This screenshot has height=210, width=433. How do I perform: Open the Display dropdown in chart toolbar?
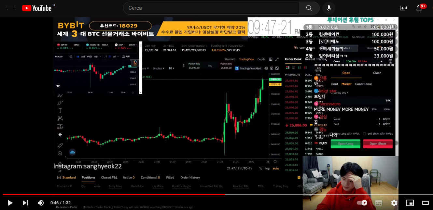pyautogui.click(x=159, y=68)
